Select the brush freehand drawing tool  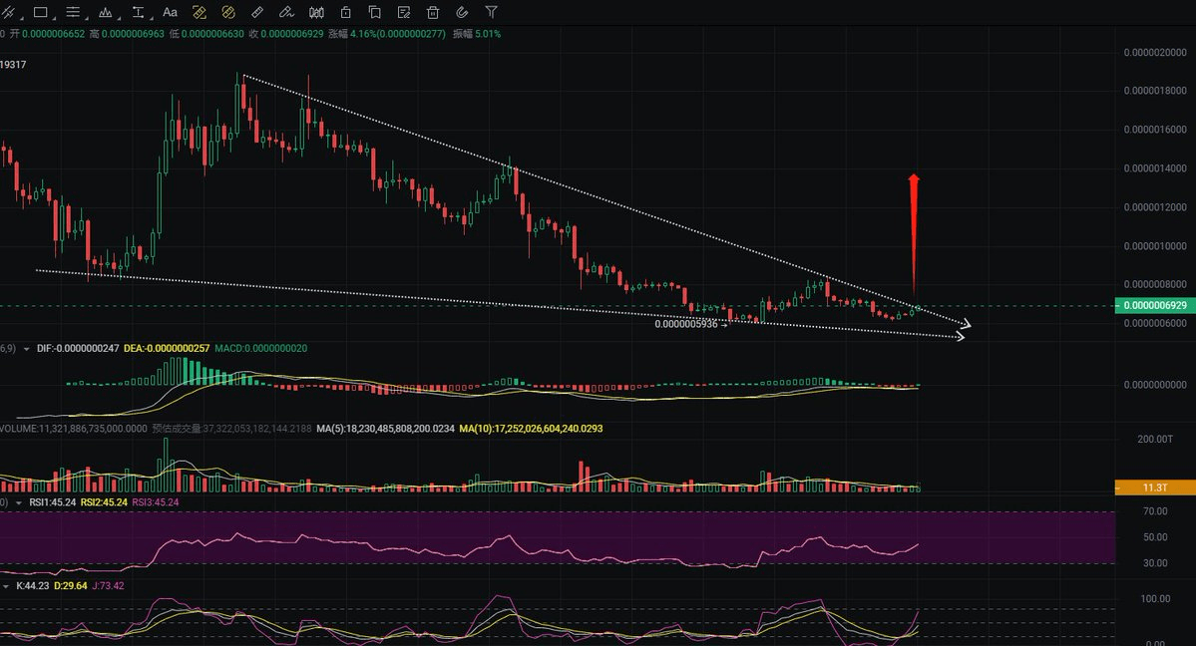[287, 12]
